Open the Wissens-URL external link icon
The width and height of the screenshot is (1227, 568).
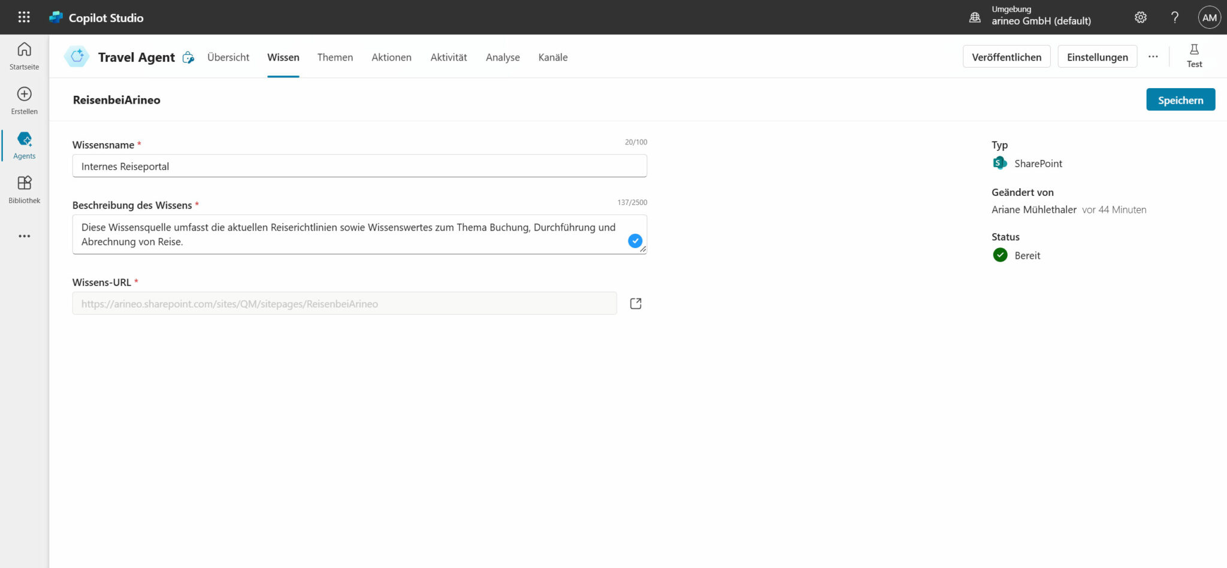(636, 304)
